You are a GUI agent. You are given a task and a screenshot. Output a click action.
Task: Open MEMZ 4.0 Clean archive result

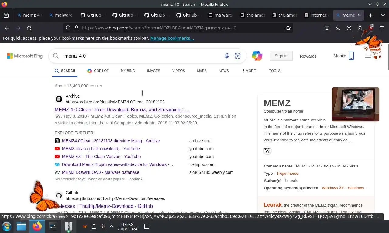coord(122,110)
